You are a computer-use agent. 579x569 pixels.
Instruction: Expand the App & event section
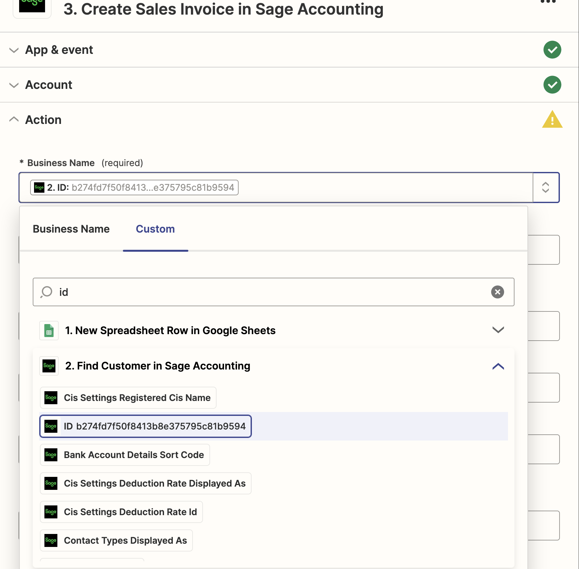click(x=14, y=50)
